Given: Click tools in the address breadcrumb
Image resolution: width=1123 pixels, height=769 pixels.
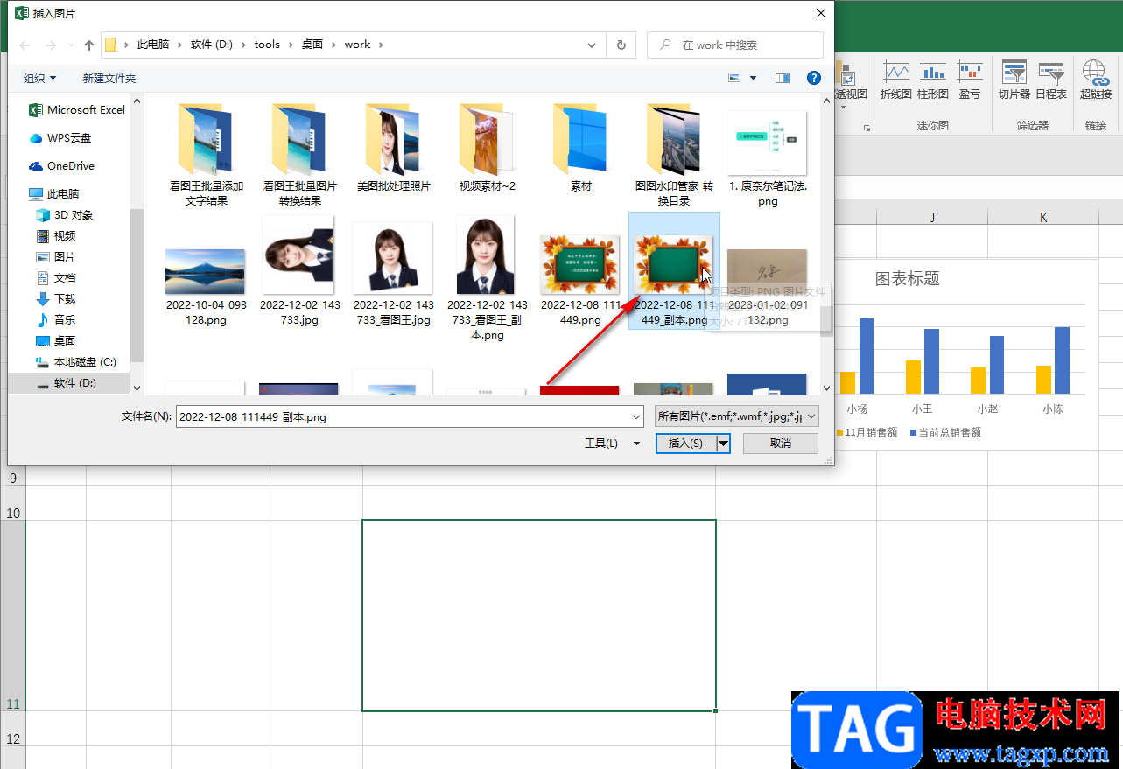Looking at the screenshot, I should (267, 45).
